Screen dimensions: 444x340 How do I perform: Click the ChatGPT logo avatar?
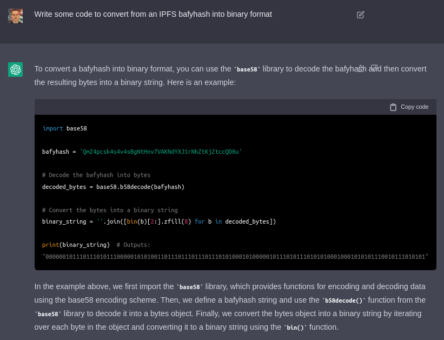point(16,69)
